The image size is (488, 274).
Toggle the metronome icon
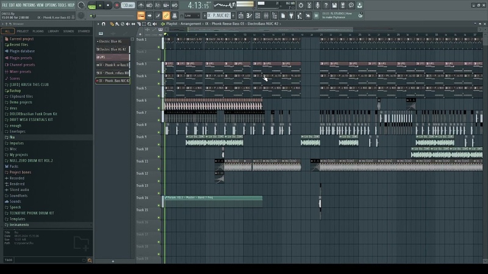(141, 5)
